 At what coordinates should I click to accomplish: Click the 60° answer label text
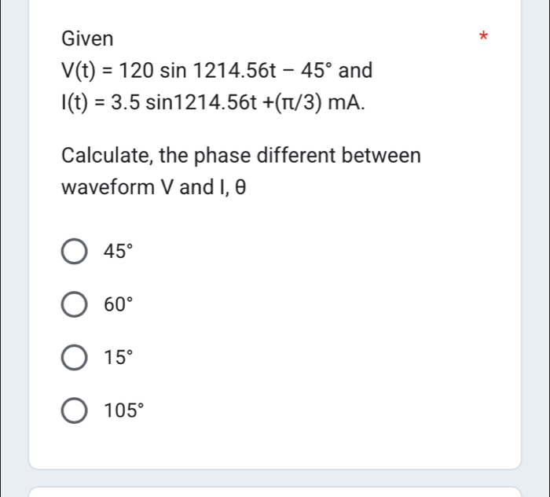click(116, 304)
